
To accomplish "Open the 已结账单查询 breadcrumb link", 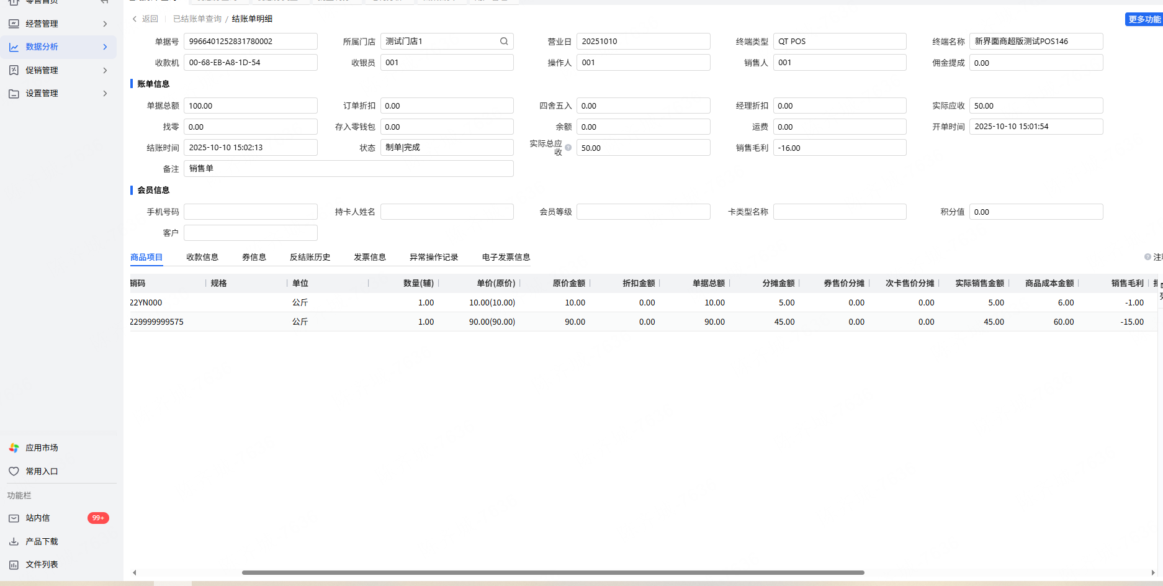I will coord(197,19).
